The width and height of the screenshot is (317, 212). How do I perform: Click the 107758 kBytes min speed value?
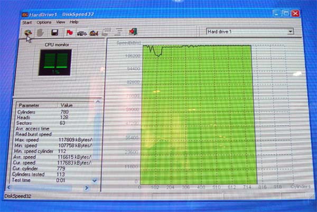pos(75,145)
